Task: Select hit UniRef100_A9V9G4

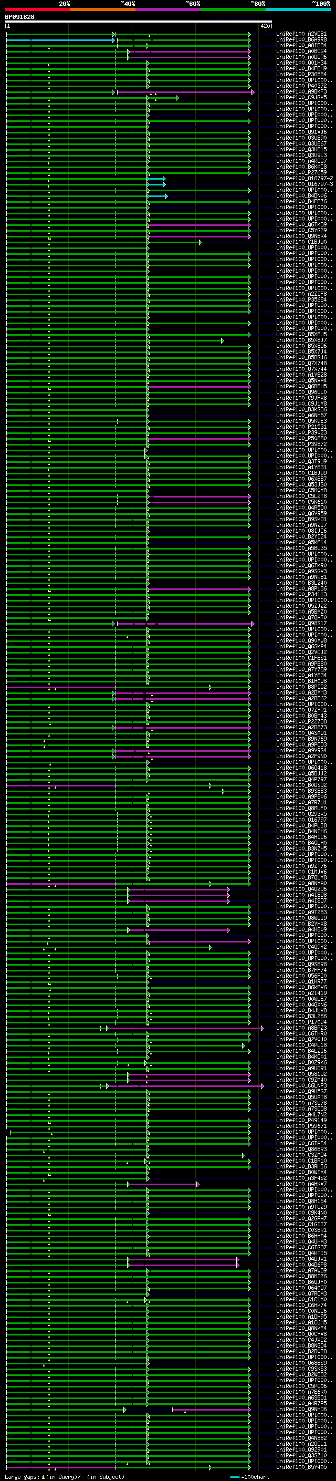Action: coord(301,750)
